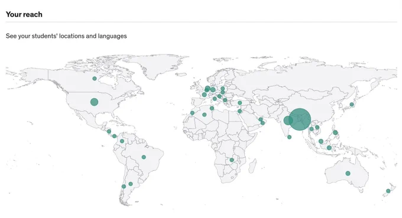The width and height of the screenshot is (402, 218).
Task: Select the Sri Lanka student dot
Action: click(x=290, y=137)
